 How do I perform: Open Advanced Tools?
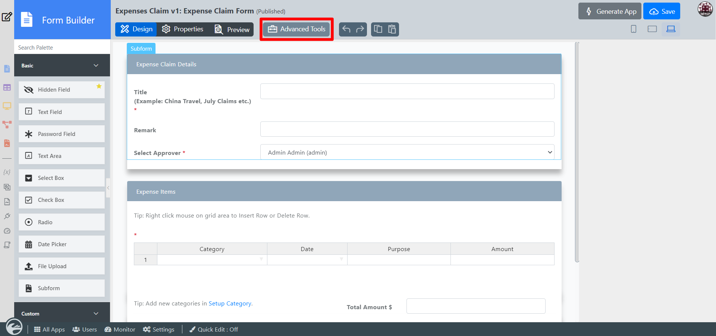tap(296, 29)
